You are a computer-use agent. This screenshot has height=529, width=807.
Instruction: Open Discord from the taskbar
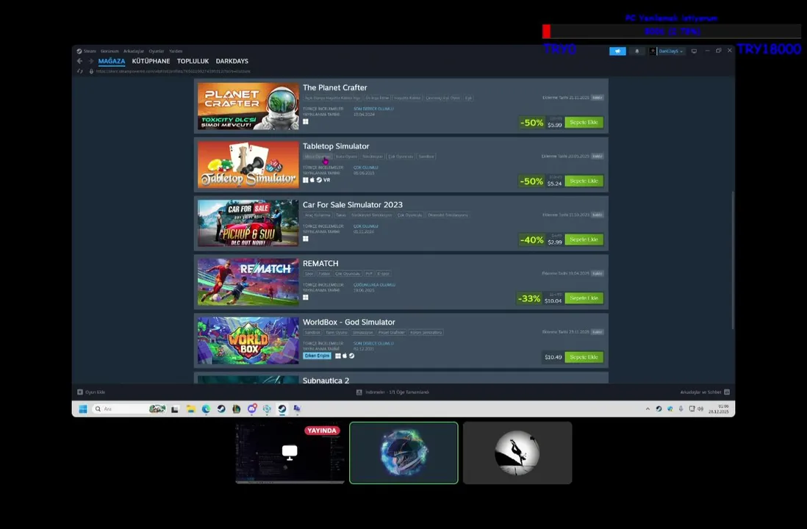(251, 409)
